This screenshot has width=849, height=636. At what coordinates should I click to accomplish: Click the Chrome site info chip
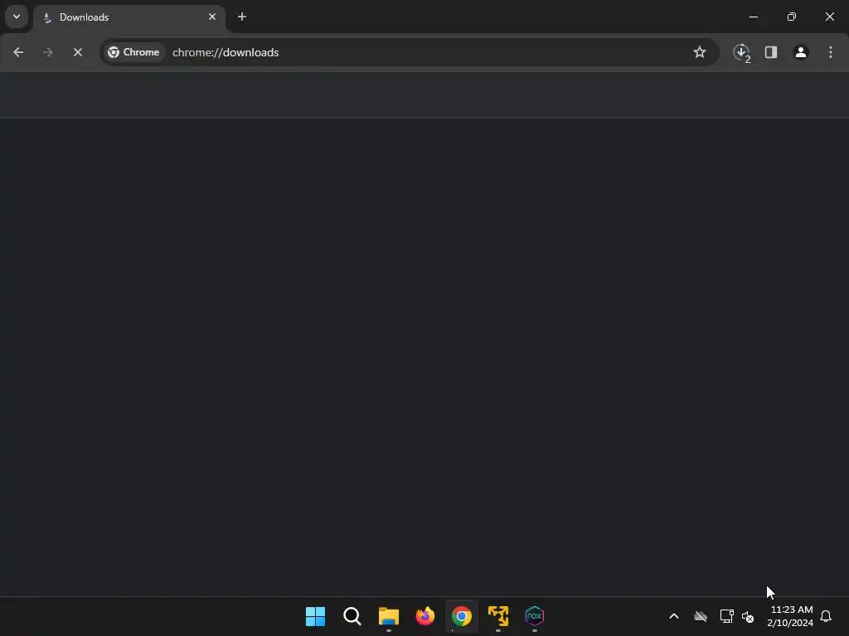coord(133,52)
